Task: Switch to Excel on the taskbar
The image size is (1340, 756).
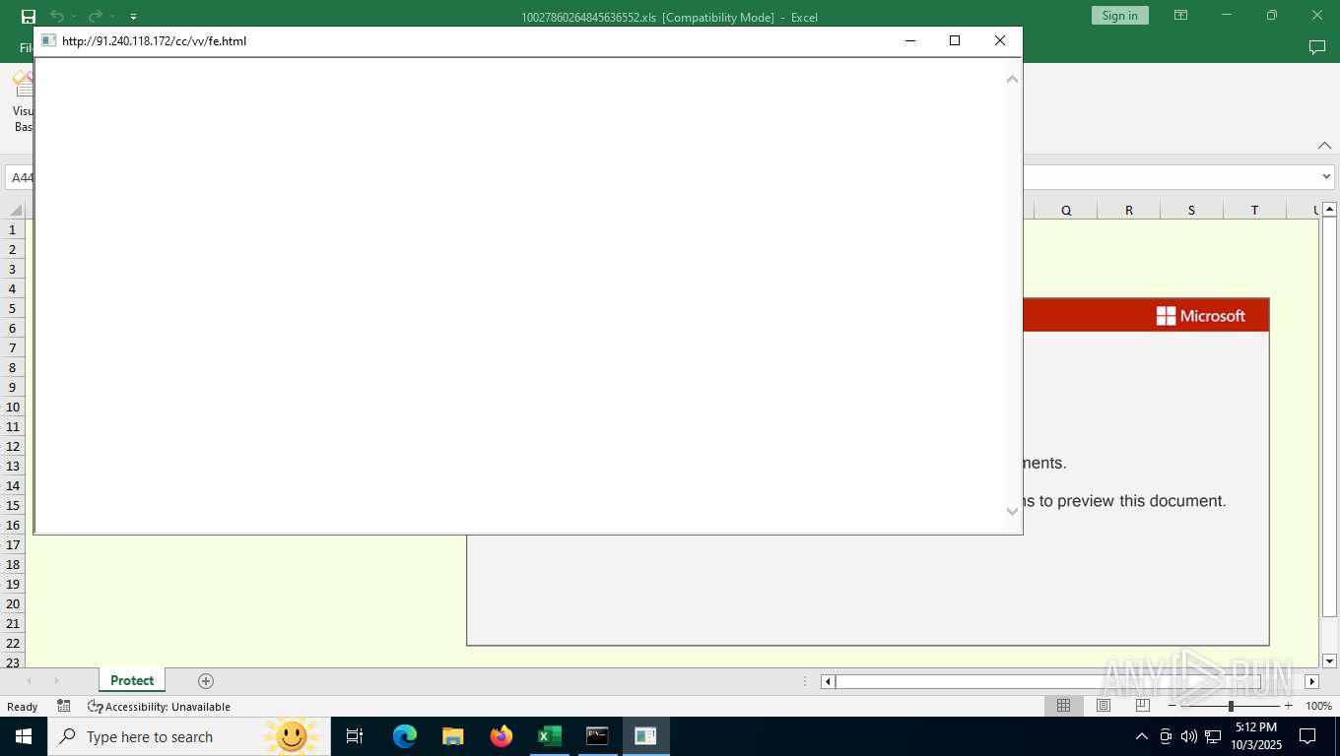Action: 549,736
